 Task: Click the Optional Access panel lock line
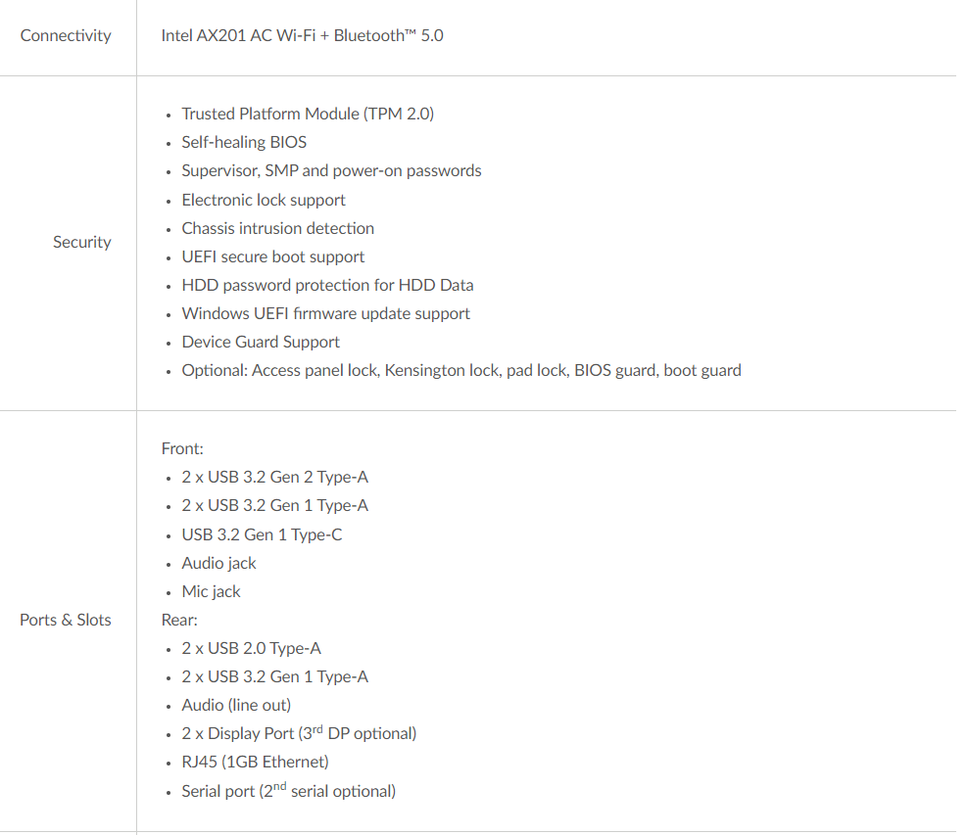point(461,370)
